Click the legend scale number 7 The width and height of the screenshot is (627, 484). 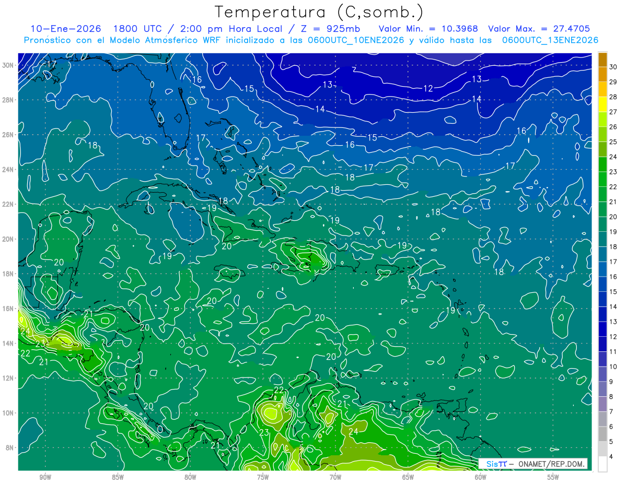[x=612, y=412]
